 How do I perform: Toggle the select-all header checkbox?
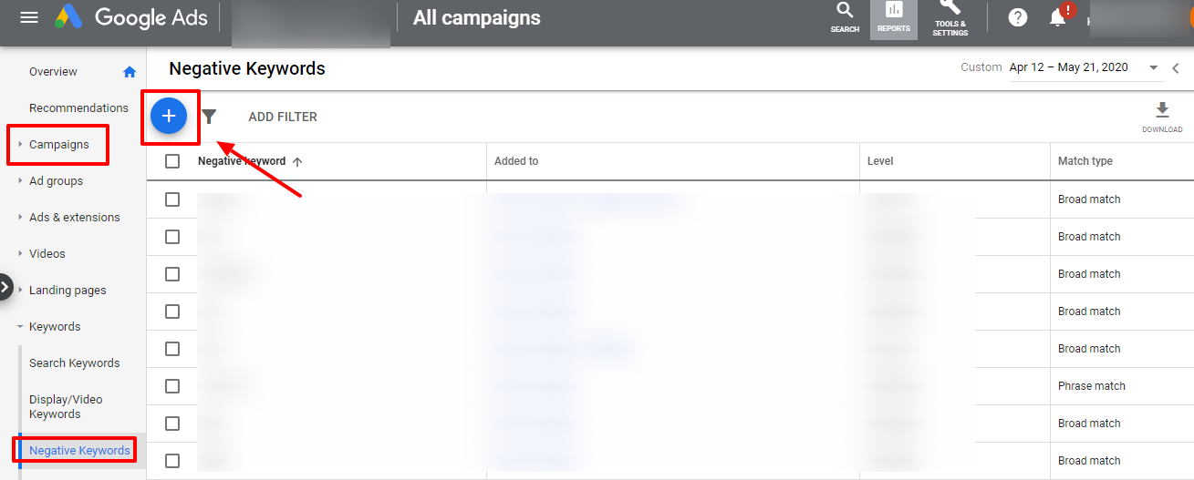tap(172, 161)
